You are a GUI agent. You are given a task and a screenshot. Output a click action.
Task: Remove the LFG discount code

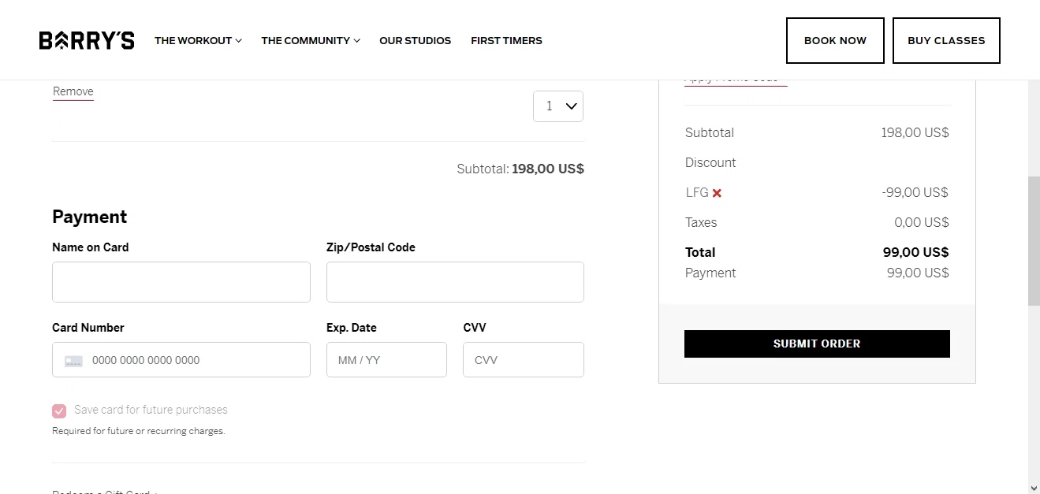717,193
